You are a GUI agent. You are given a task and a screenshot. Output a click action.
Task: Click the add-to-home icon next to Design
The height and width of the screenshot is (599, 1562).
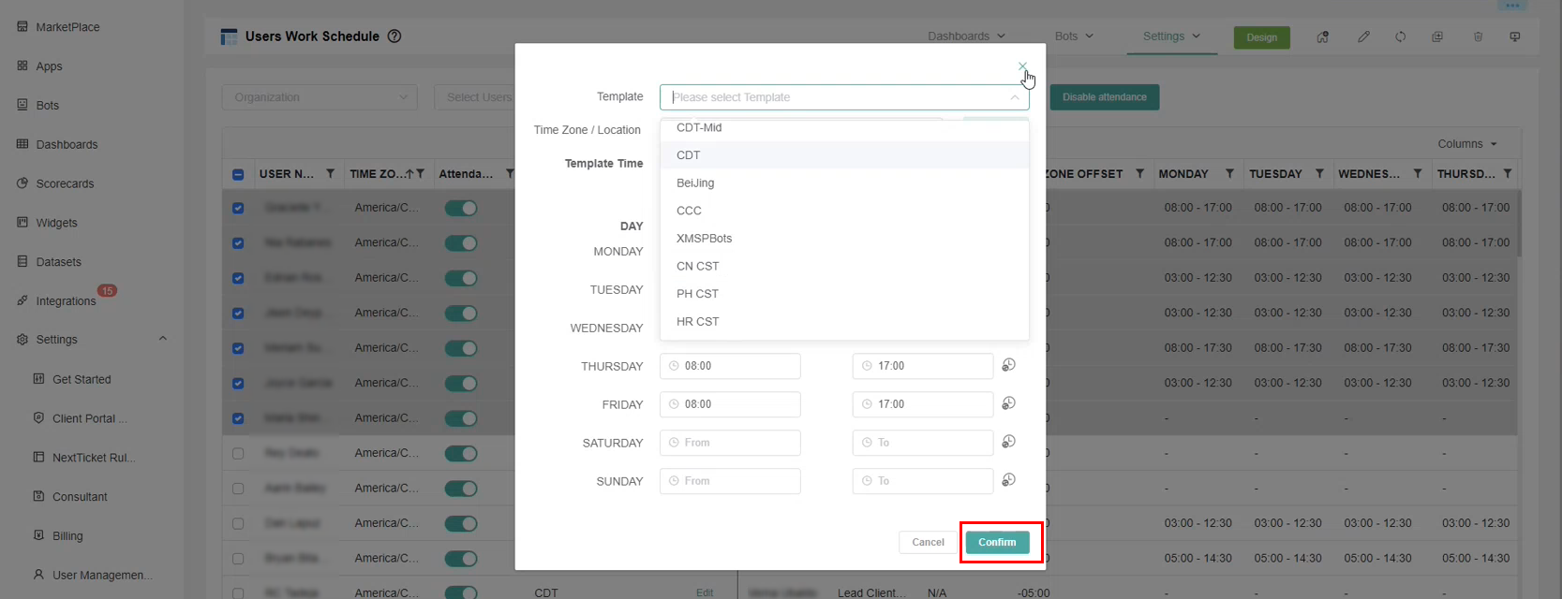[1323, 37]
